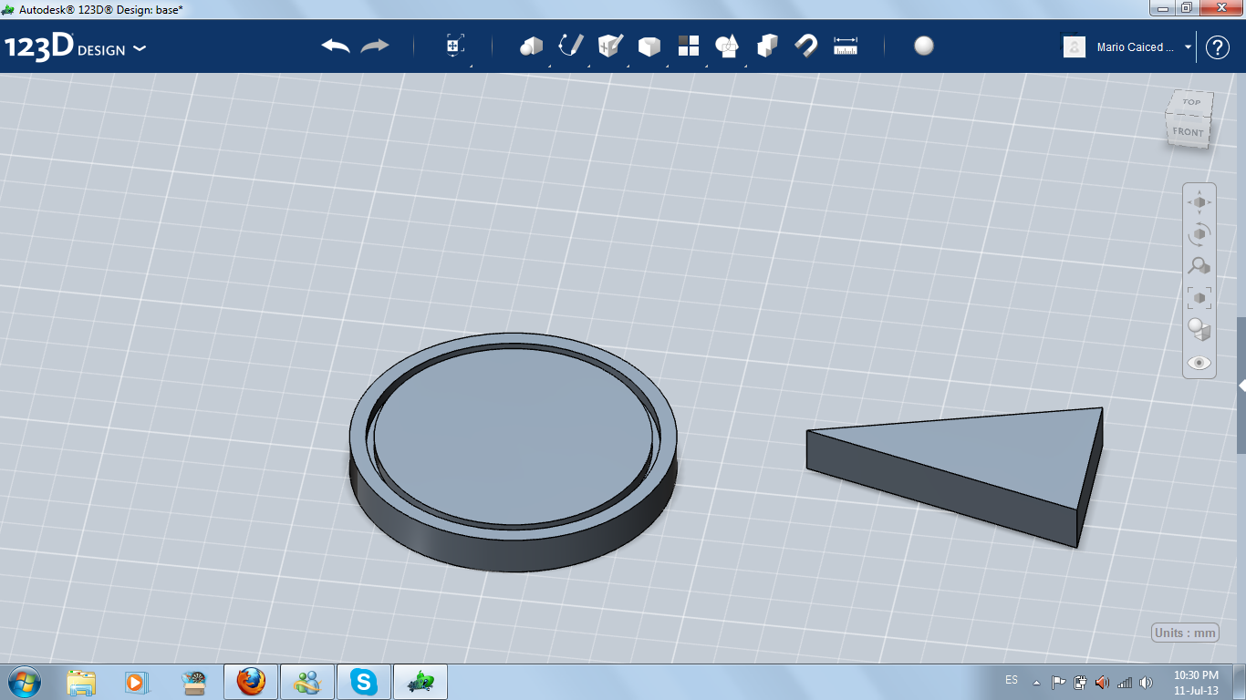Image resolution: width=1246 pixels, height=700 pixels.
Task: Toggle the eye show/hide control
Action: [x=1199, y=363]
